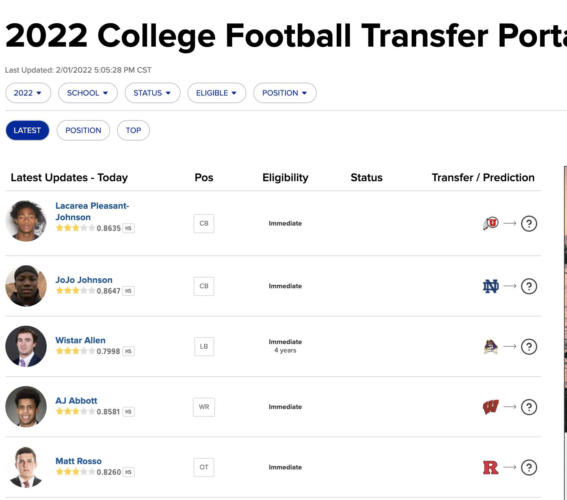The width and height of the screenshot is (567, 500).
Task: Click HS badge next to Wistar Allen rating
Action: click(129, 351)
